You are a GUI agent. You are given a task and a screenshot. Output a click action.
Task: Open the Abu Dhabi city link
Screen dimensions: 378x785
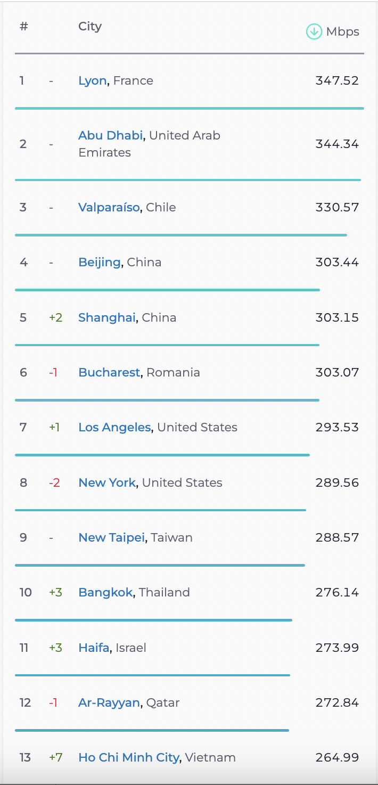(x=110, y=135)
